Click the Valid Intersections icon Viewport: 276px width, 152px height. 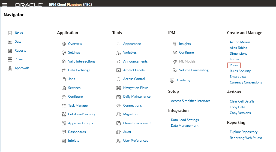point(64,61)
